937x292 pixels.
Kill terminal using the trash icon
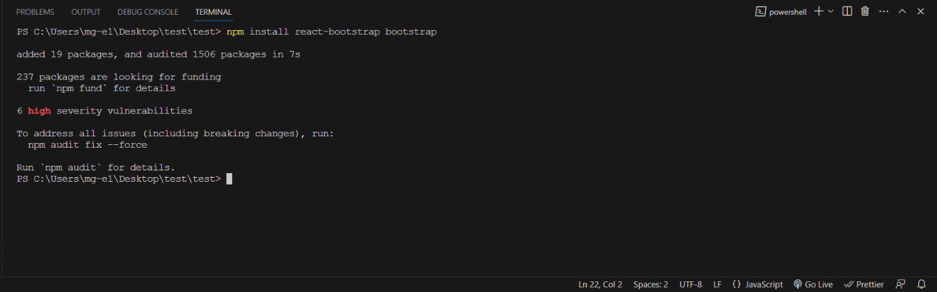(865, 11)
